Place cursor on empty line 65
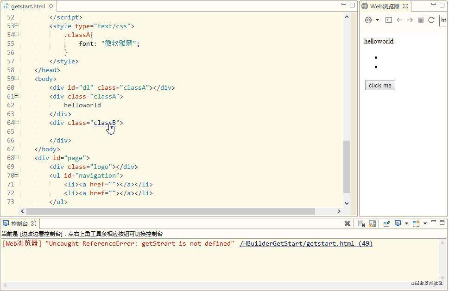The height and width of the screenshot is (291, 449). (x=183, y=131)
